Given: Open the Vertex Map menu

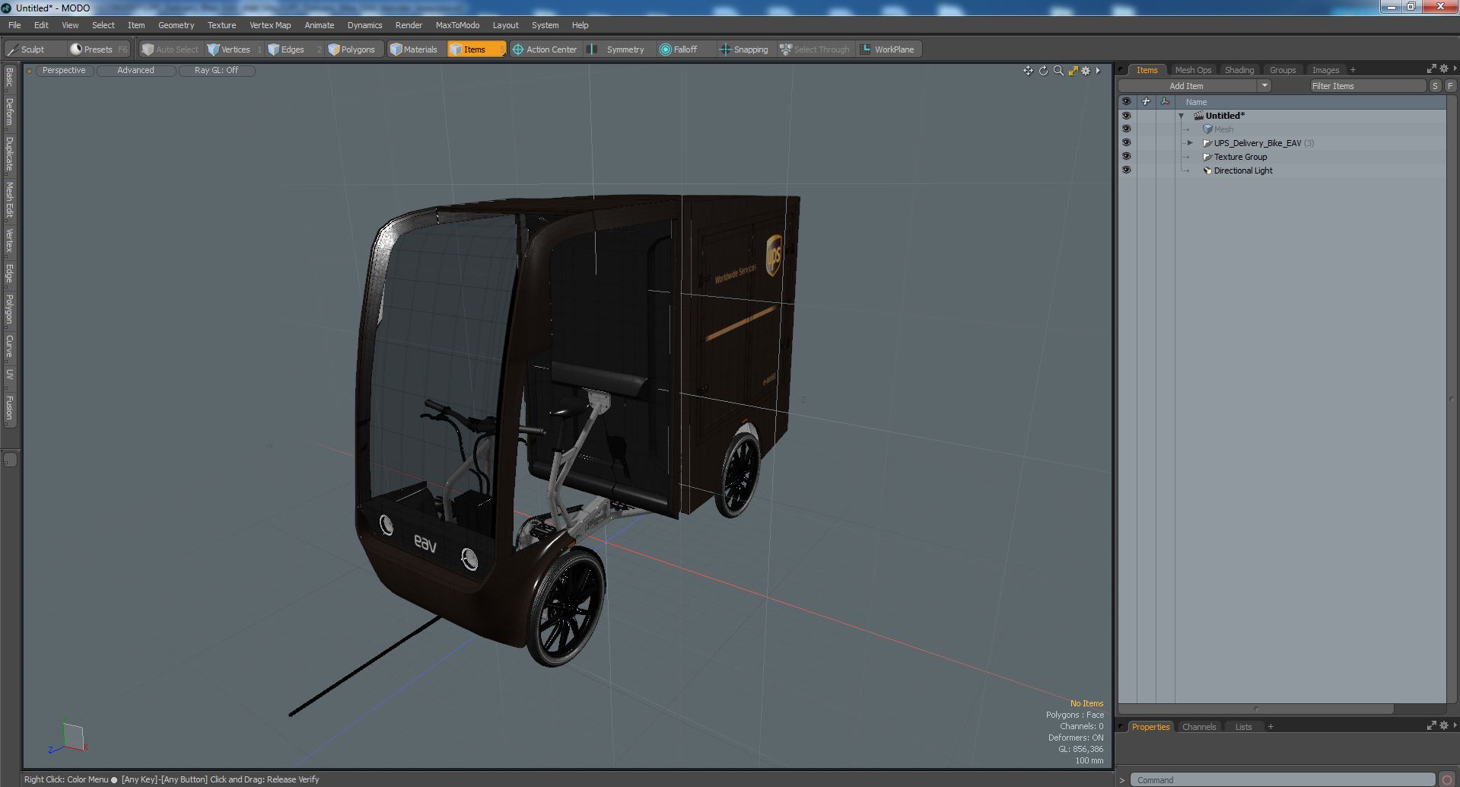Looking at the screenshot, I should [x=270, y=25].
